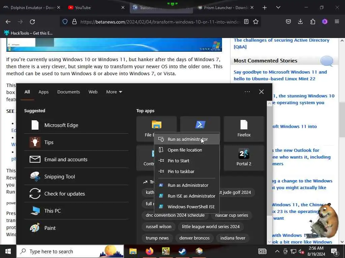This screenshot has height=258, width=345.
Task: Open search panel options ellipsis
Action: [247, 92]
